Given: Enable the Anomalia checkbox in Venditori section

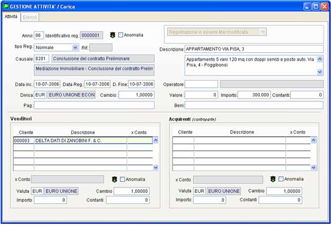Looking at the screenshot, I should pyautogui.click(x=122, y=180).
